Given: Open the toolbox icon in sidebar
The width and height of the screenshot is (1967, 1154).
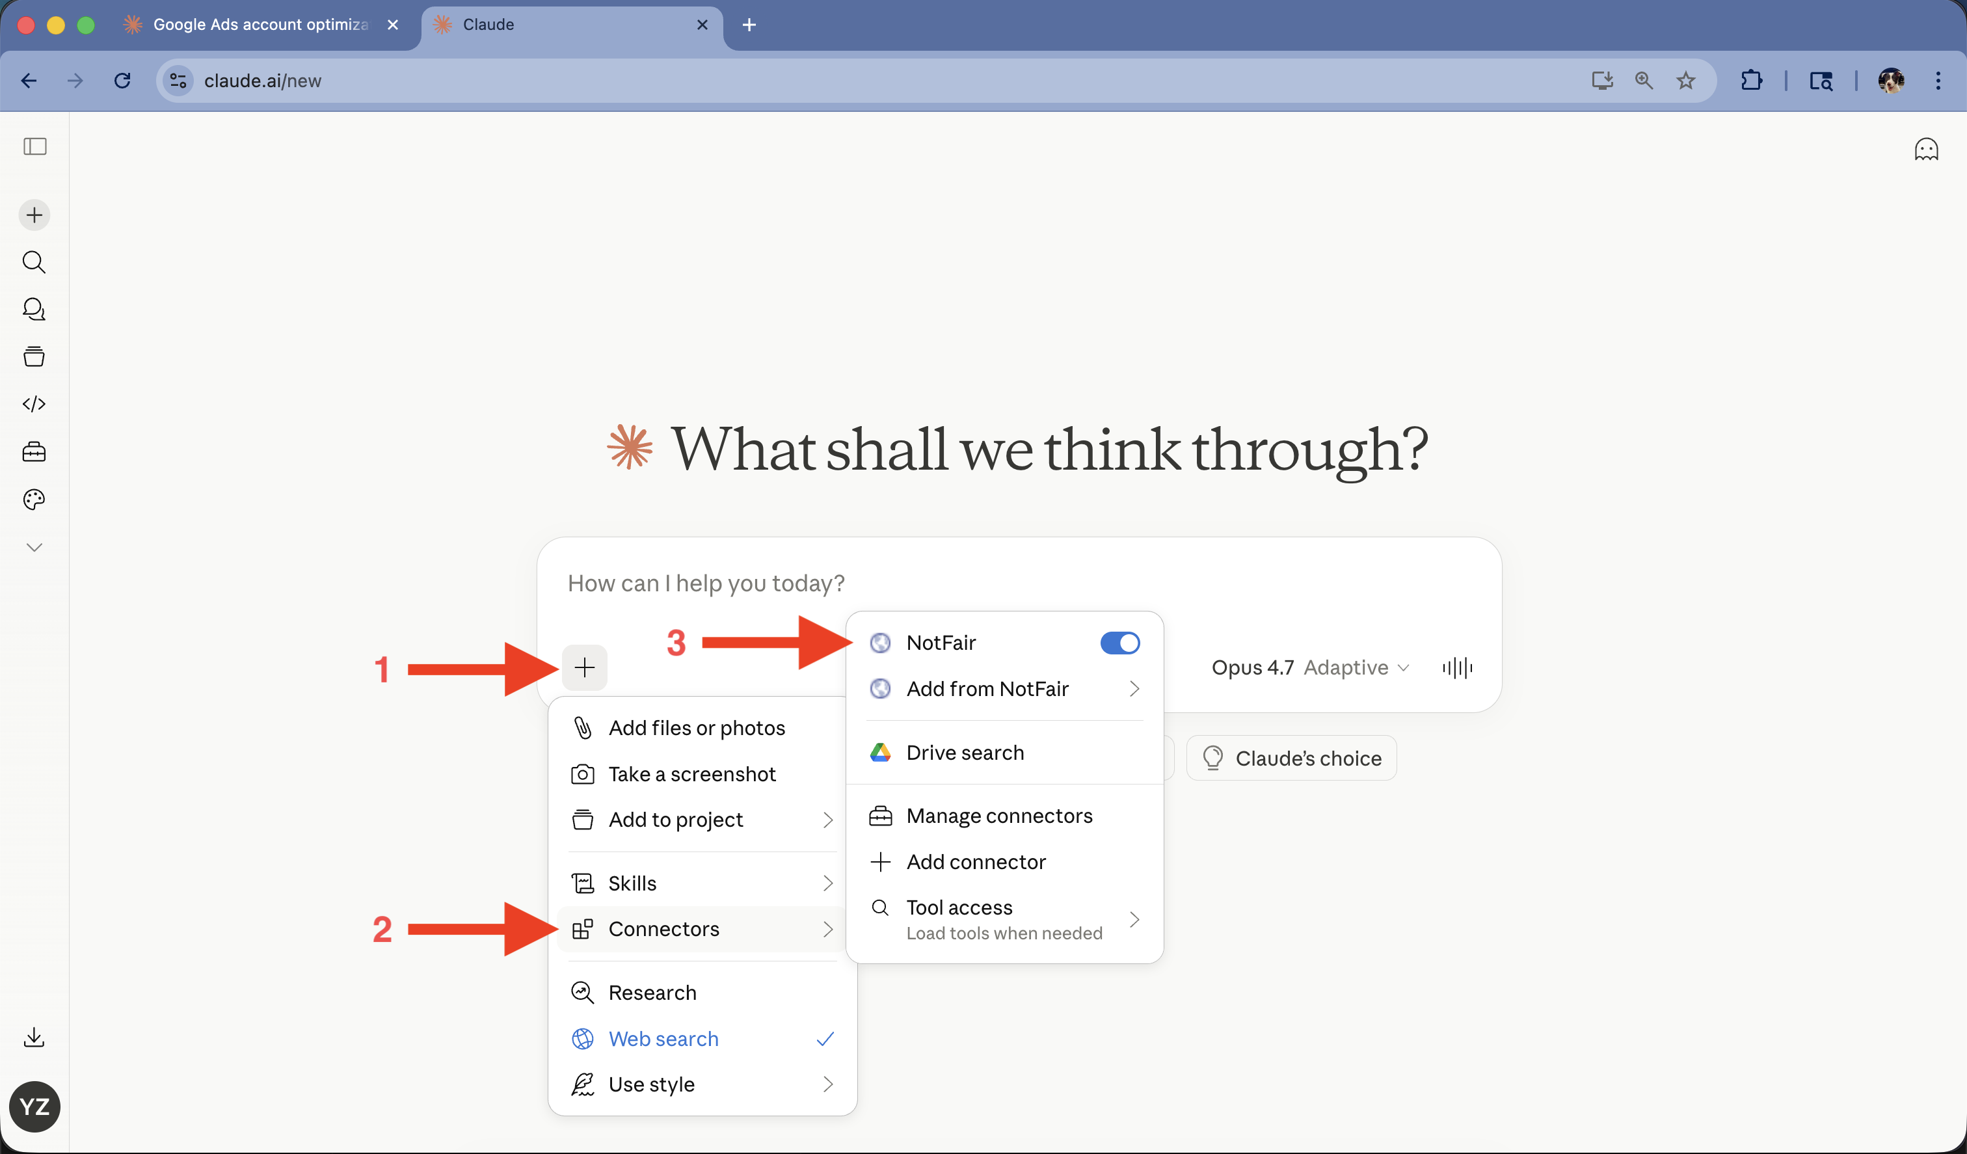Looking at the screenshot, I should pos(34,451).
